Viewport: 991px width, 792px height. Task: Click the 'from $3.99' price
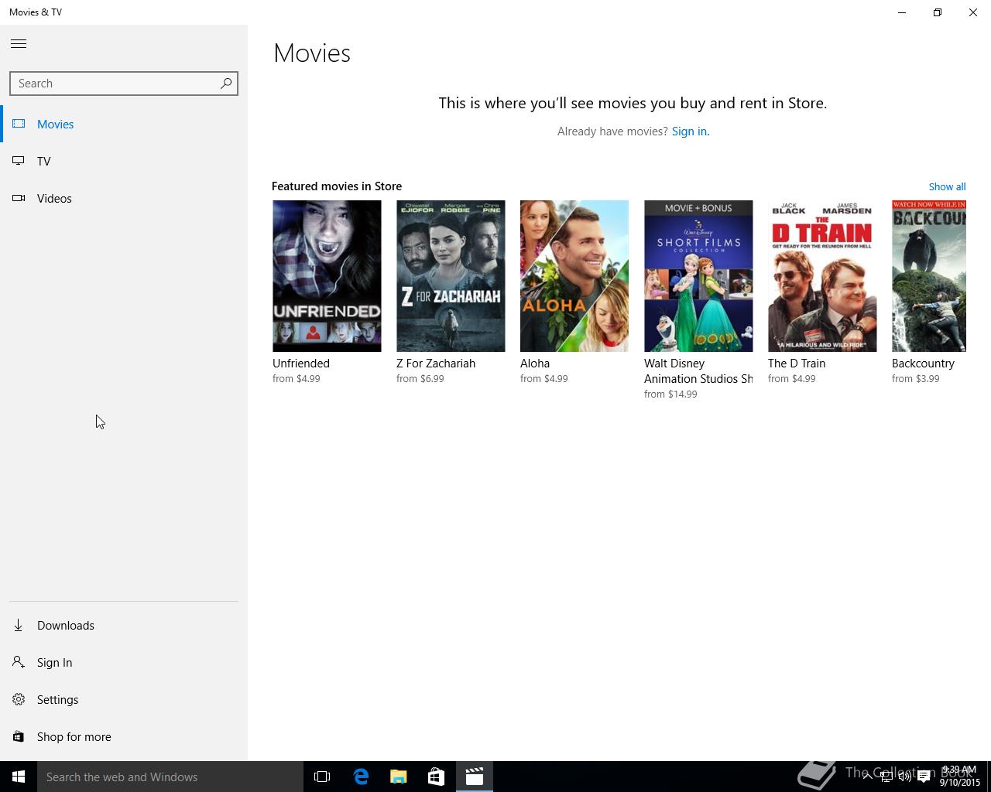click(x=916, y=379)
